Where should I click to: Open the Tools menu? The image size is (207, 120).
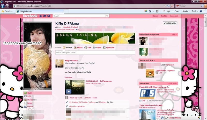tap(195, 11)
